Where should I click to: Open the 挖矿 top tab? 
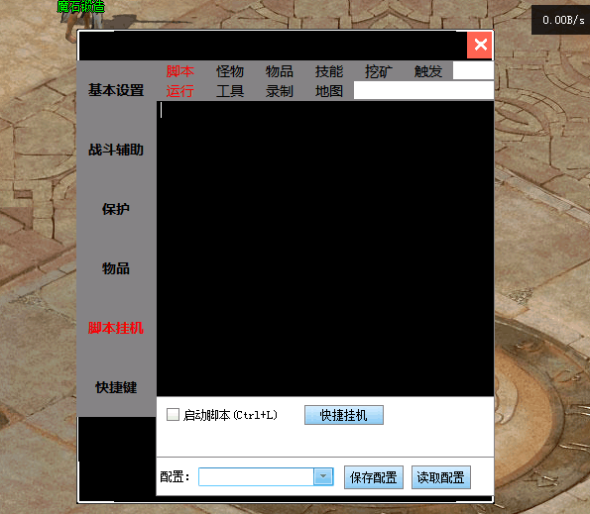[x=379, y=71]
